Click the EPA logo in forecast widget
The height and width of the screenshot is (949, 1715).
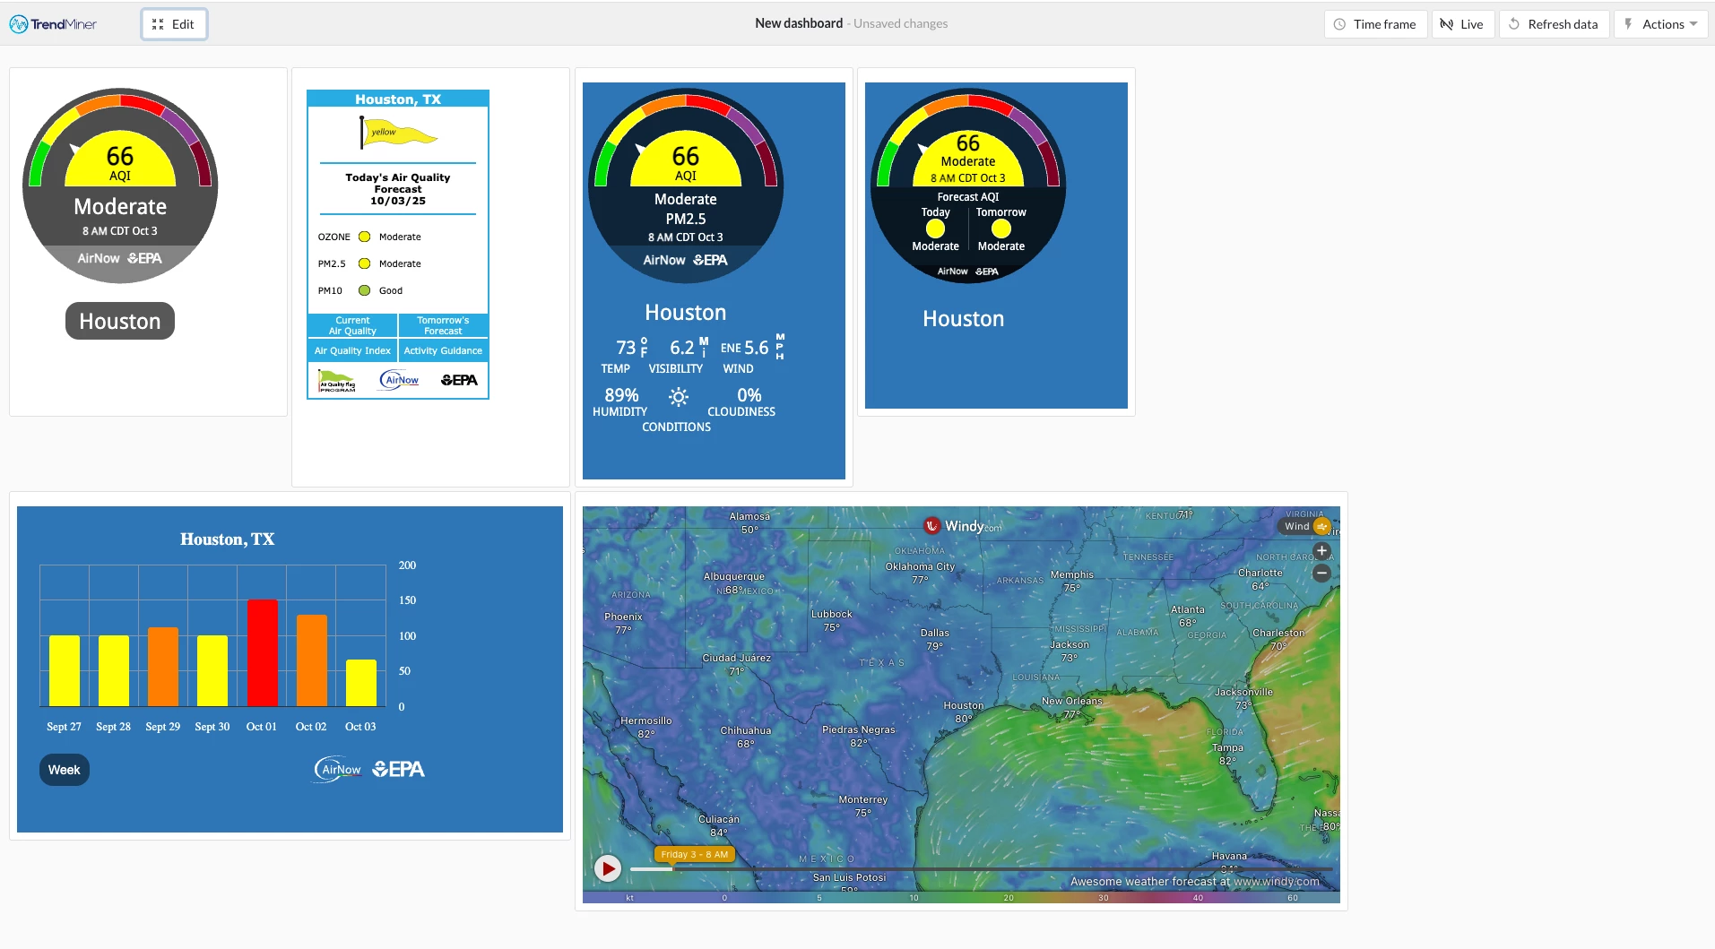[x=459, y=380]
